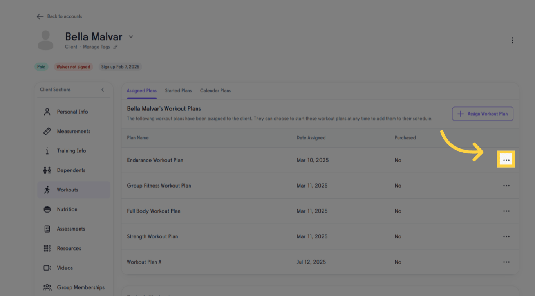Image resolution: width=535 pixels, height=296 pixels.
Task: Click the Dependents people icon
Action: (x=47, y=170)
